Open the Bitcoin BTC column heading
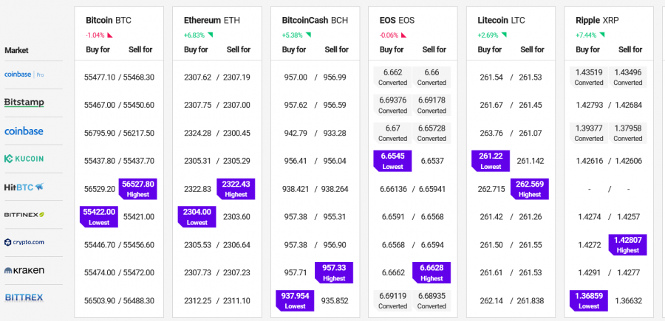This screenshot has width=665, height=321. point(109,21)
